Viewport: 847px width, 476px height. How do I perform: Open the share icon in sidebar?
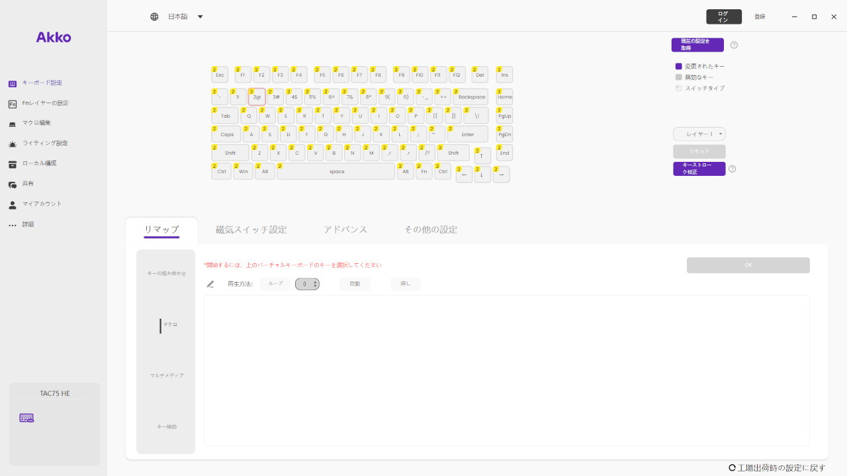point(13,184)
